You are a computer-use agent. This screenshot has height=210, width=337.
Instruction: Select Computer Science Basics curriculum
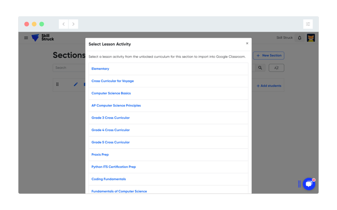[x=111, y=93]
